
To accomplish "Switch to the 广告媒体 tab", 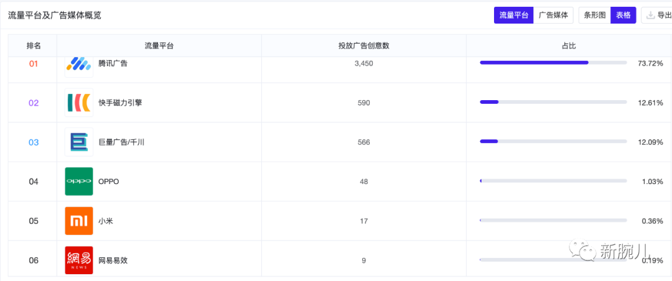I will coord(553,16).
